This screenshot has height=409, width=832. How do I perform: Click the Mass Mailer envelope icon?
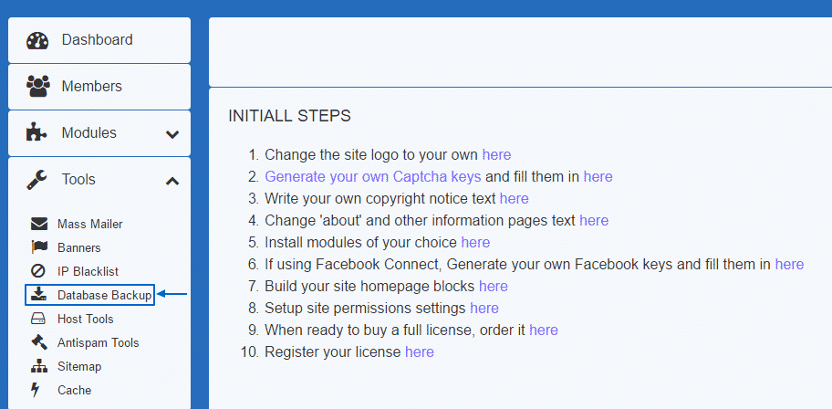(x=38, y=224)
